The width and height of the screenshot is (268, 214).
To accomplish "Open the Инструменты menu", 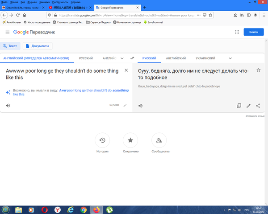I will [60, 2].
